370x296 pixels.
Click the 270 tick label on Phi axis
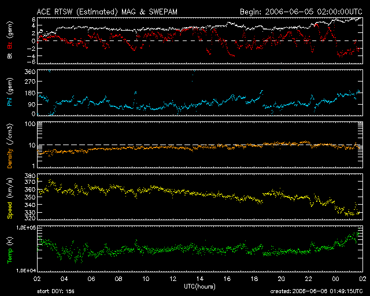click(x=30, y=82)
